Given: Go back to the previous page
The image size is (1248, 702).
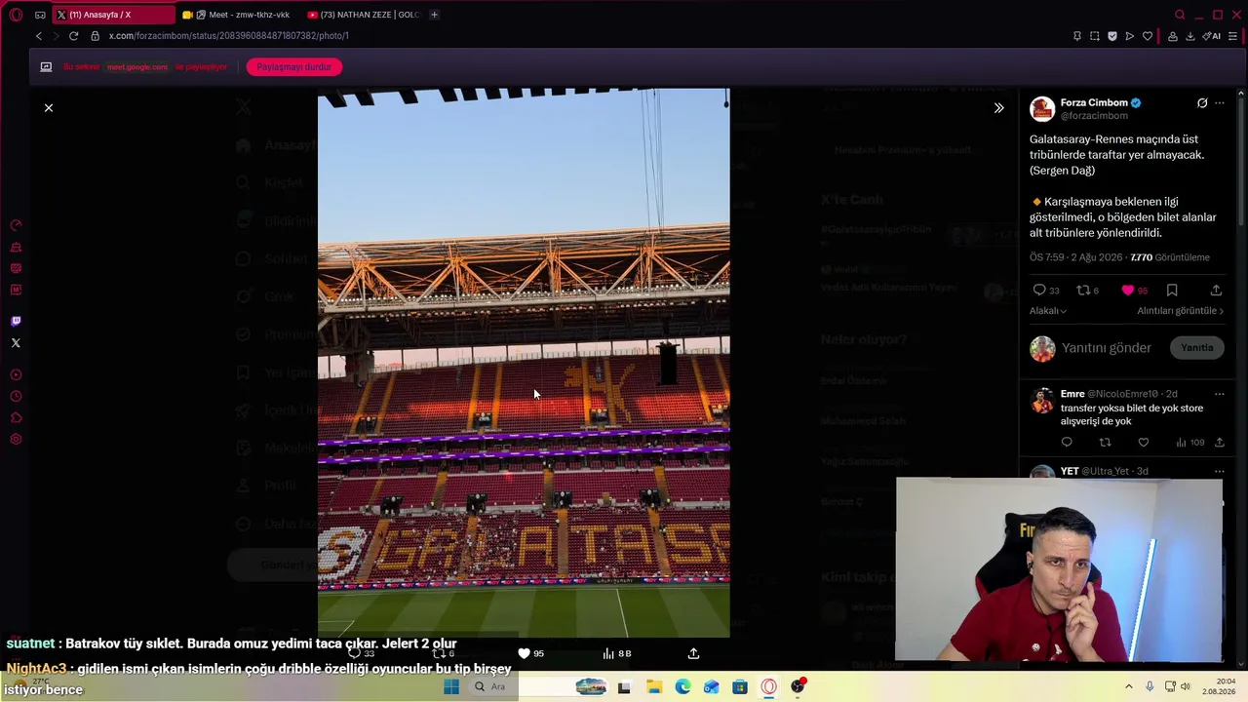Looking at the screenshot, I should pos(39,36).
